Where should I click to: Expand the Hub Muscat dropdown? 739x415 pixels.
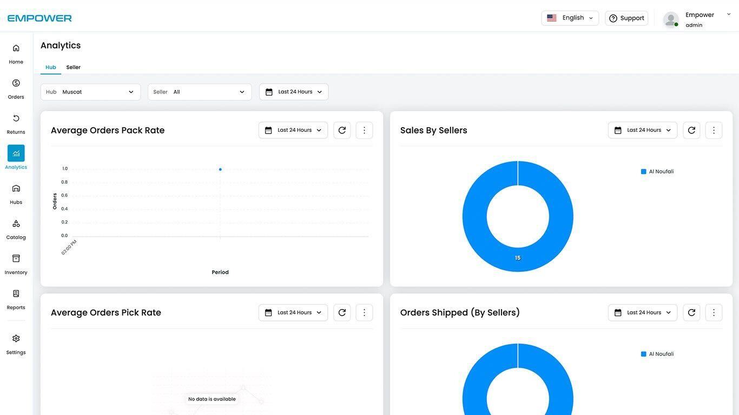90,92
